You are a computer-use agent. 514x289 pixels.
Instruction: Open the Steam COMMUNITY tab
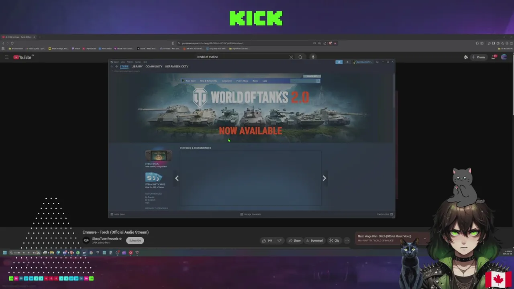click(154, 67)
